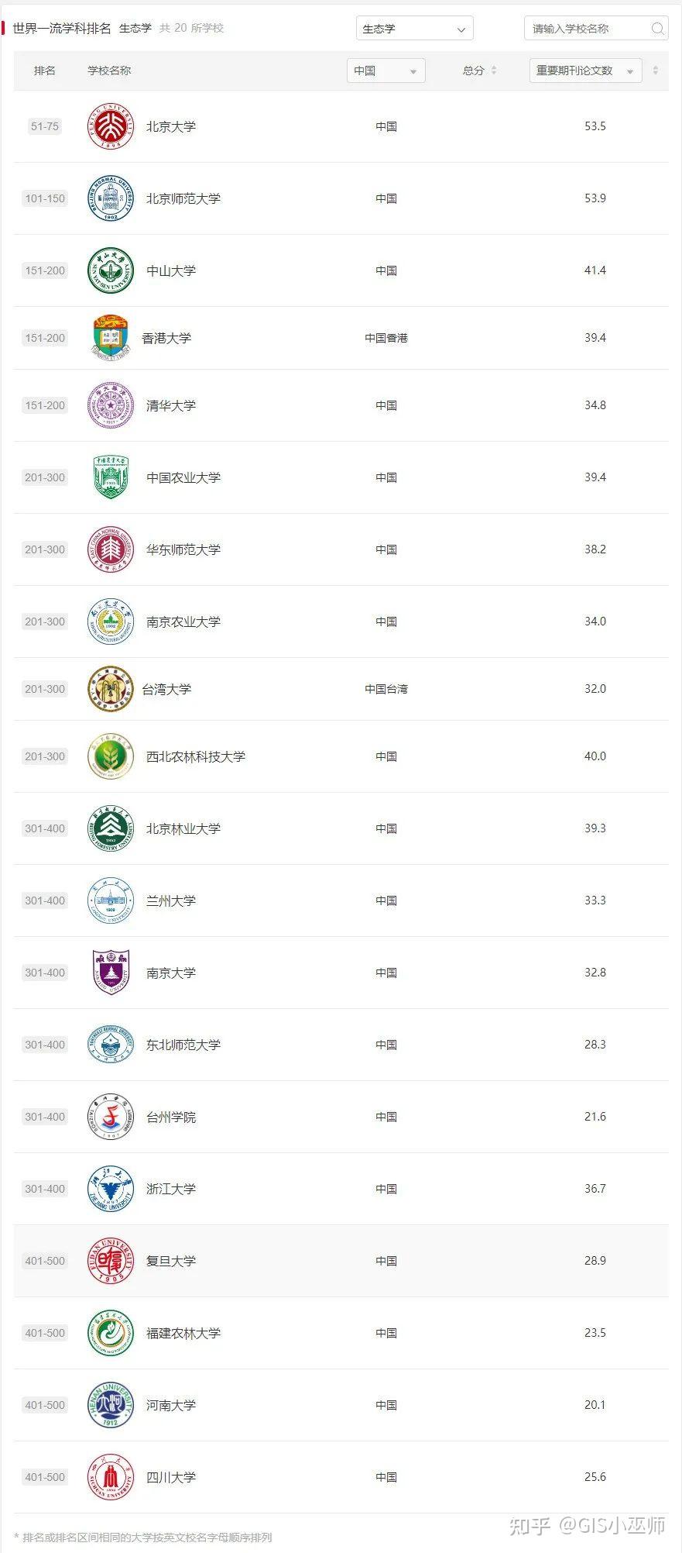This screenshot has width=682, height=1553.
Task: Select the 四川大学 row name
Action: pyautogui.click(x=171, y=1477)
